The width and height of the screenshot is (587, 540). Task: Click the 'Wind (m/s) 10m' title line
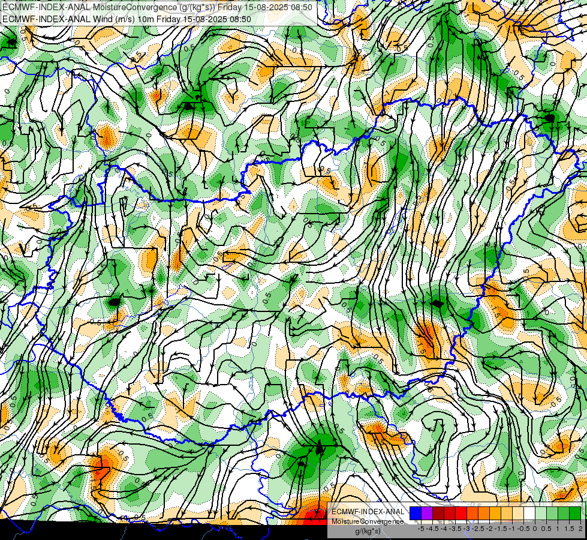(x=127, y=19)
